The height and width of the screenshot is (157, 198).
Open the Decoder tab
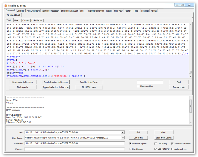(20, 11)
